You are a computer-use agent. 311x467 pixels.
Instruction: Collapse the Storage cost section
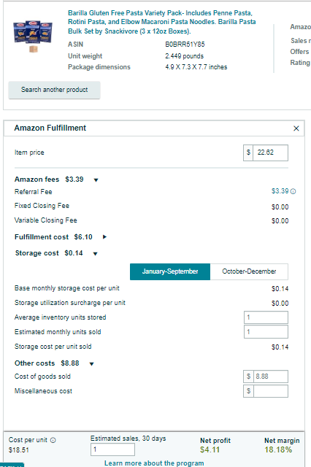tap(96, 254)
